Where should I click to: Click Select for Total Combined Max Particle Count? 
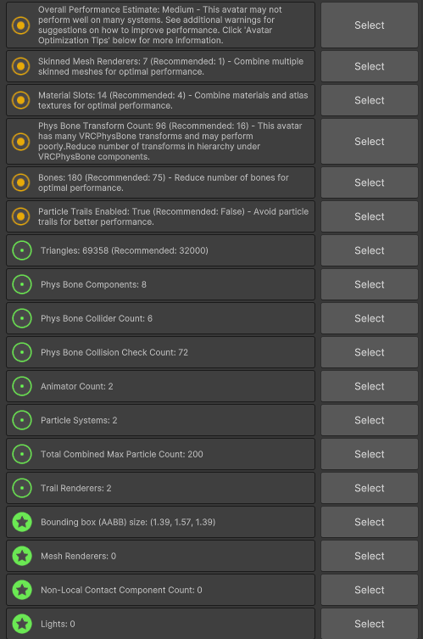tap(370, 454)
